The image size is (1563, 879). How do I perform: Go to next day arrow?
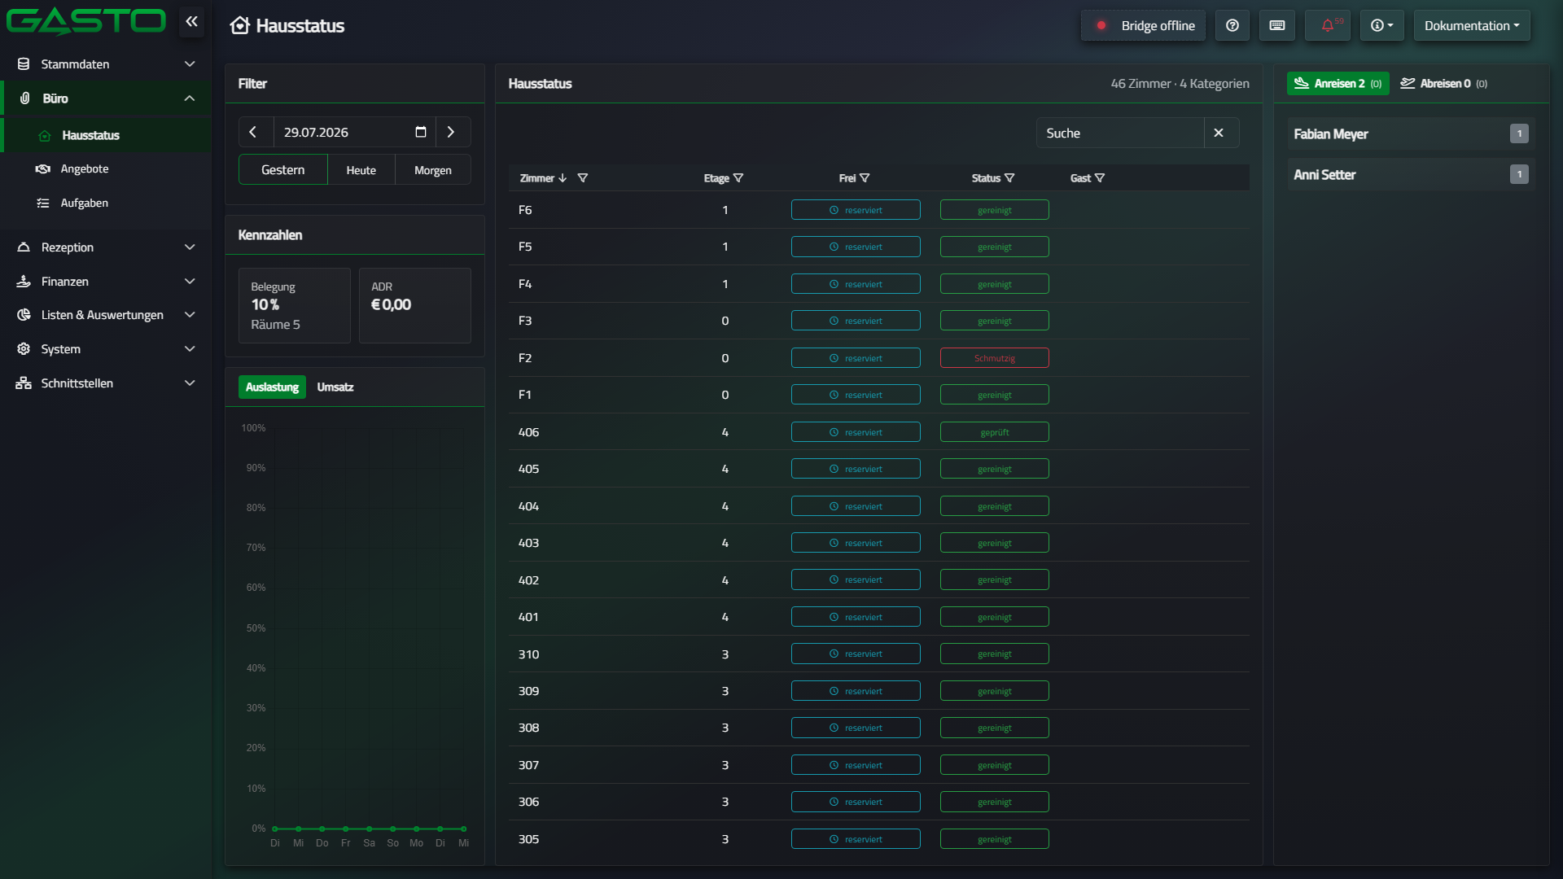[451, 132]
